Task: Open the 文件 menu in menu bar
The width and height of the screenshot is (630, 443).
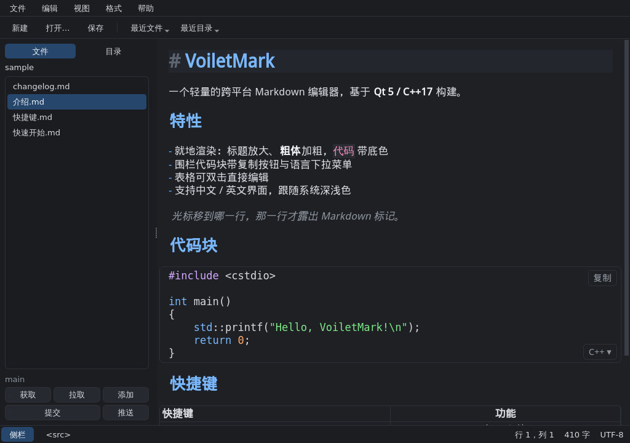Action: (18, 9)
